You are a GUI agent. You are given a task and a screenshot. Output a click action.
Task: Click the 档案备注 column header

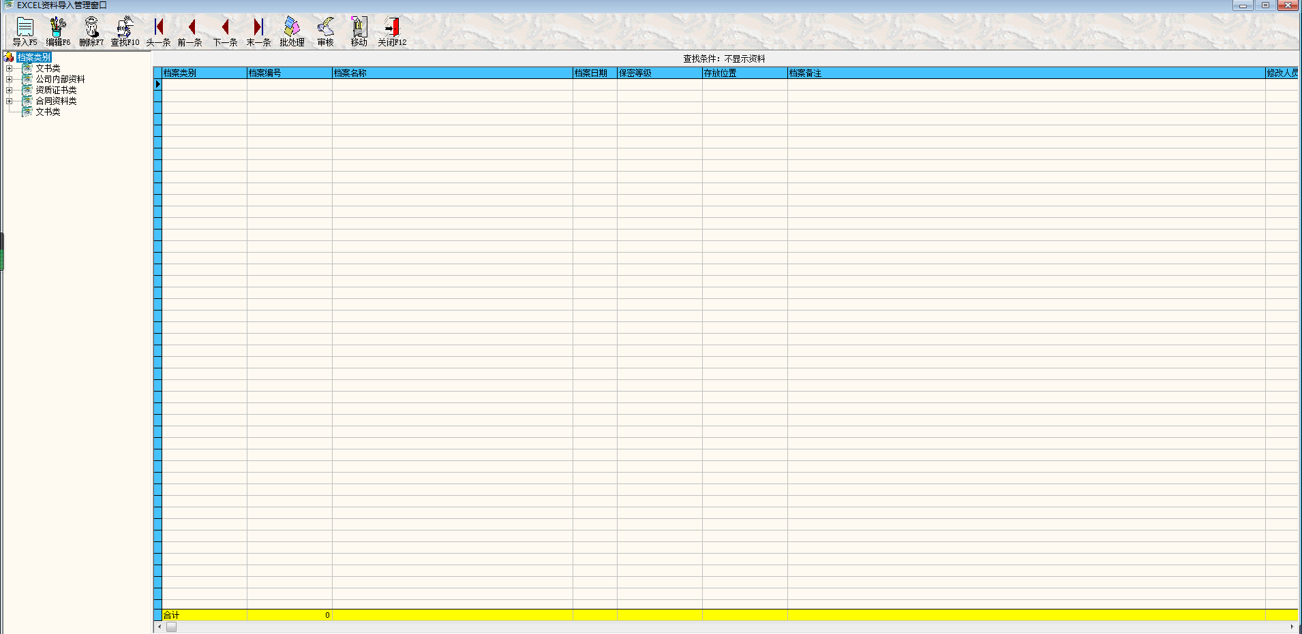tap(1025, 73)
